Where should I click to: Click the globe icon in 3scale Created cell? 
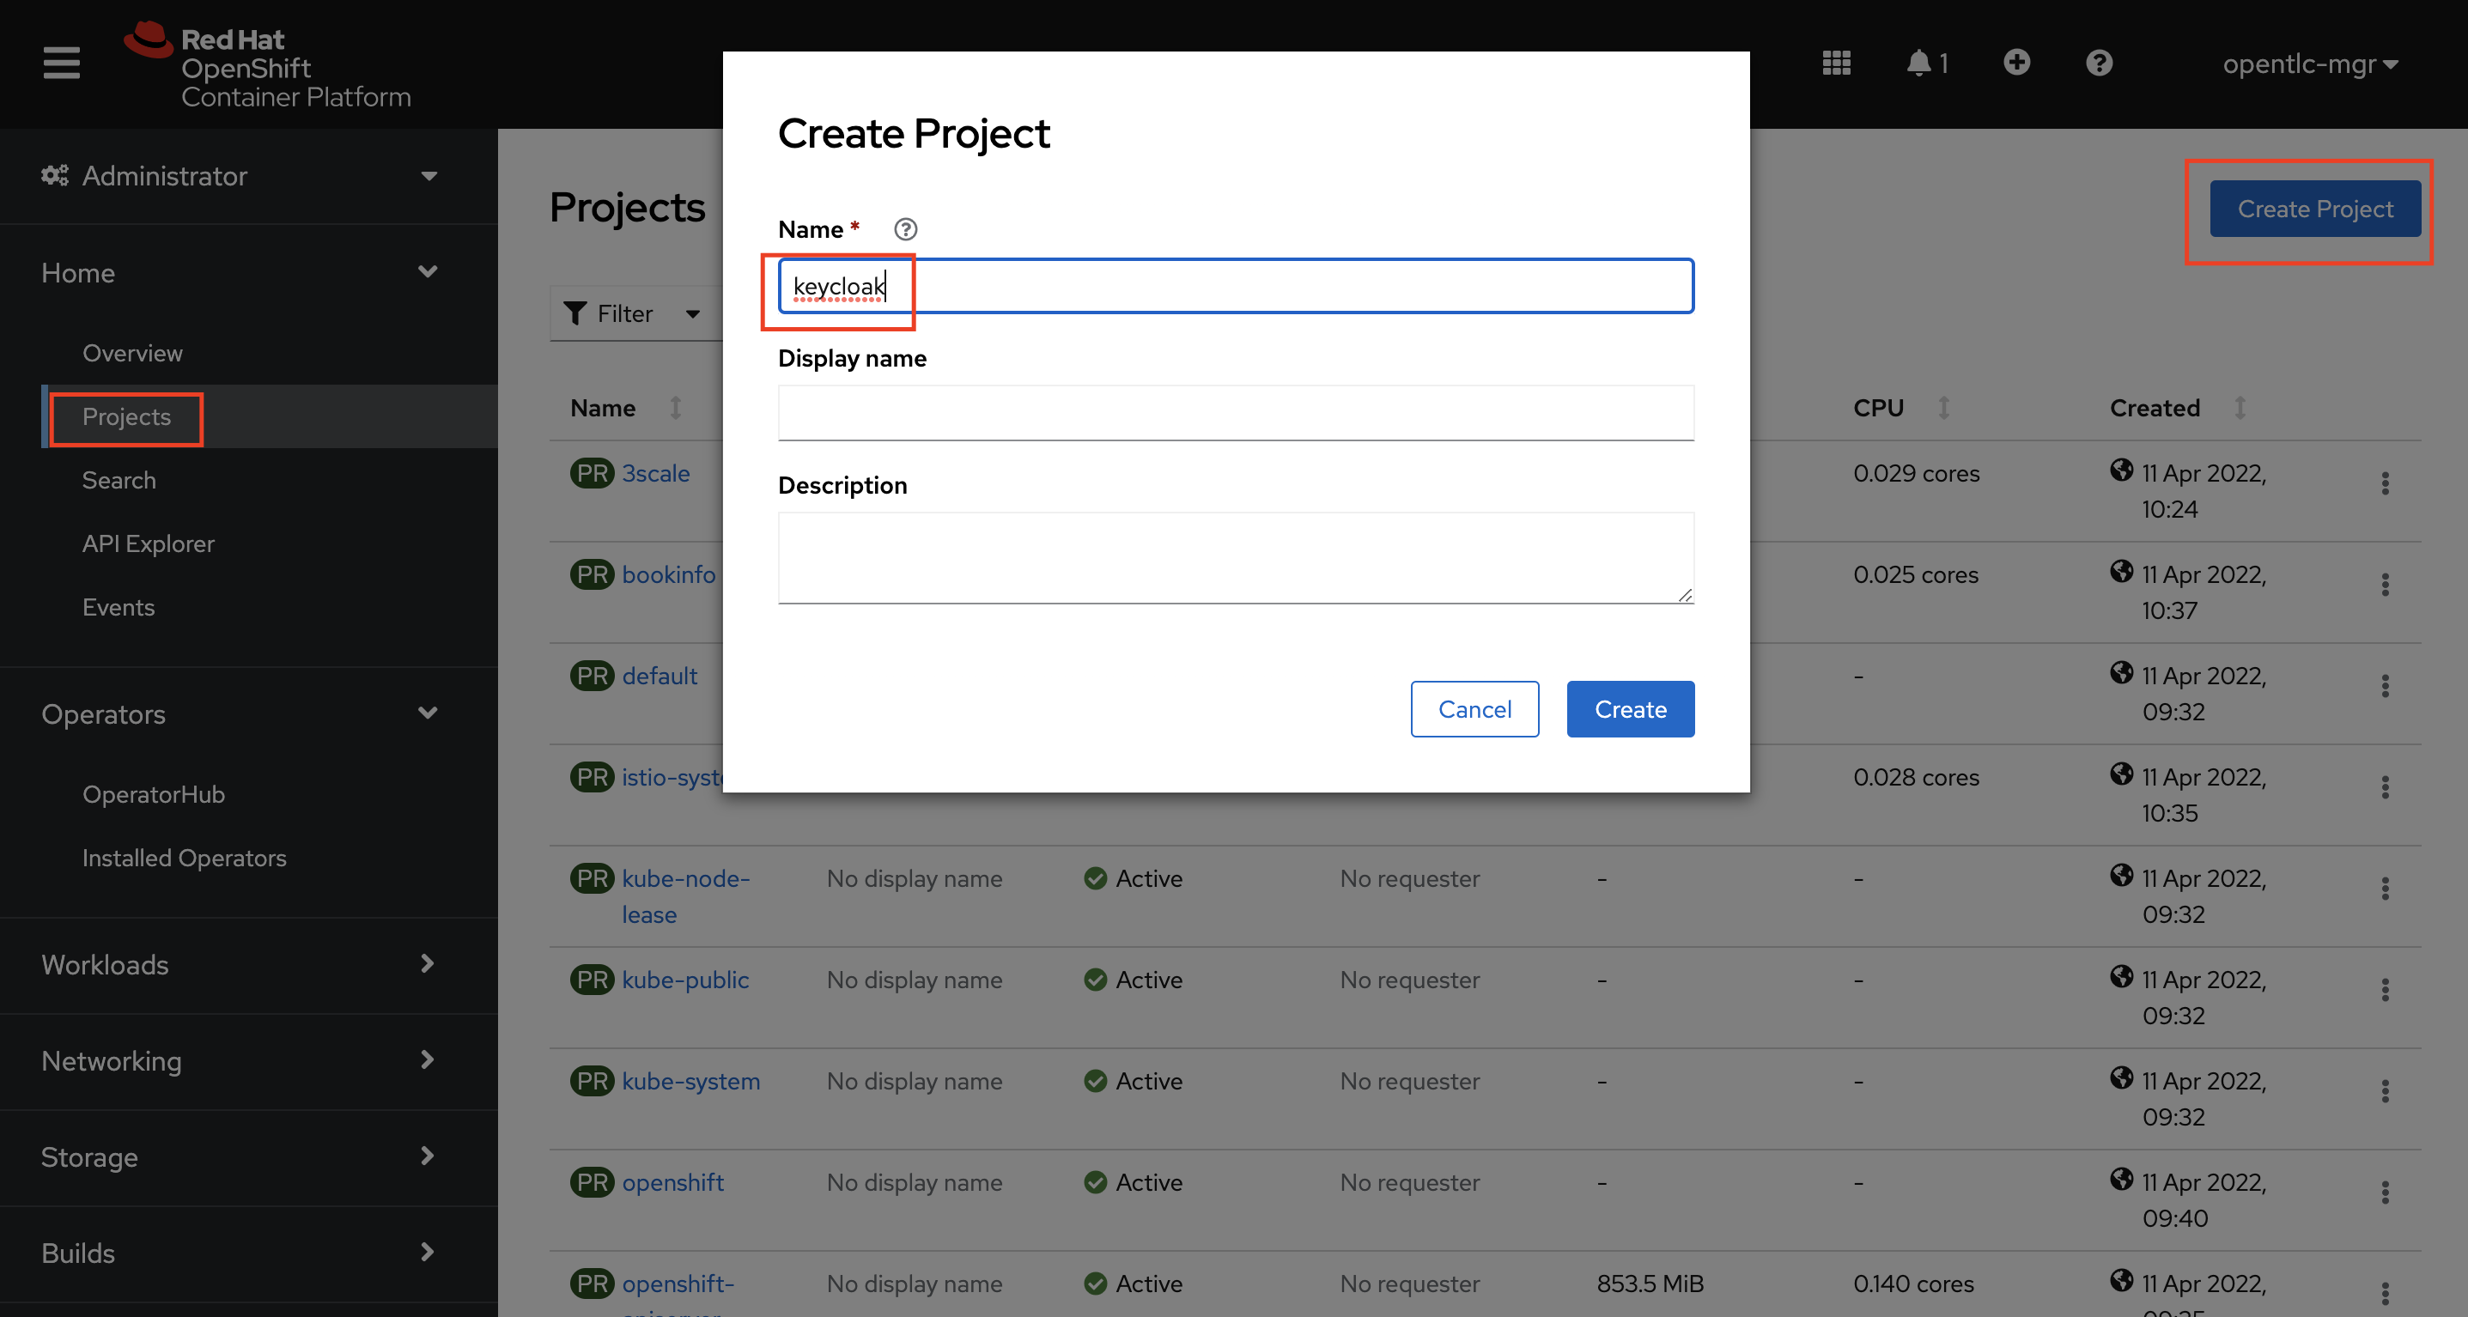pos(2121,470)
